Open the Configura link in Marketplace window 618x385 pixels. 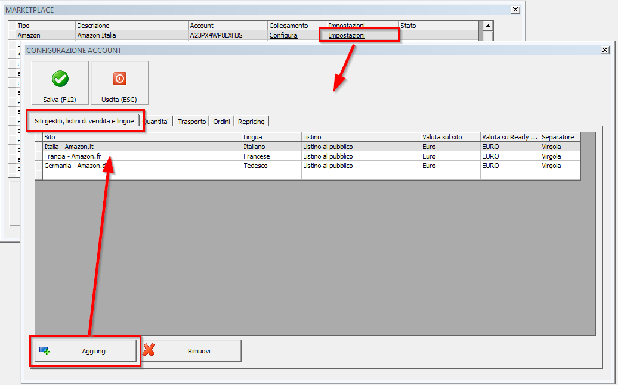tap(283, 35)
